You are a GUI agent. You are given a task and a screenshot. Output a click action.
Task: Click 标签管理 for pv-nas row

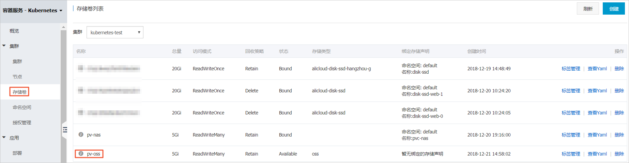pyautogui.click(x=571, y=135)
